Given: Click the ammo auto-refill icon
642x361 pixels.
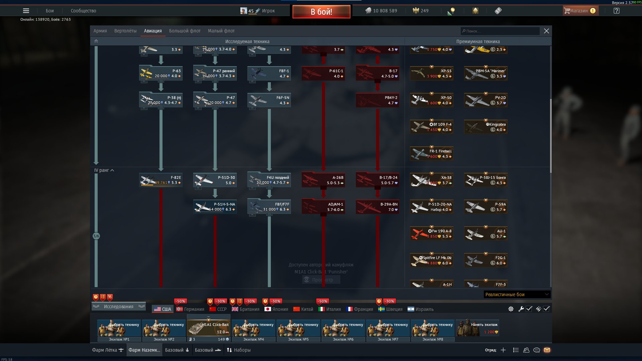Looking at the screenshot, I should (x=538, y=309).
